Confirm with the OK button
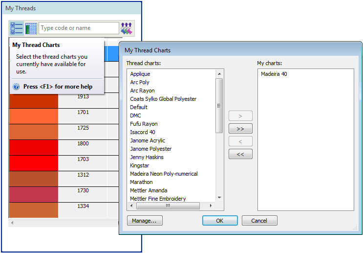Viewport: 363px width, 253px height. click(x=220, y=221)
